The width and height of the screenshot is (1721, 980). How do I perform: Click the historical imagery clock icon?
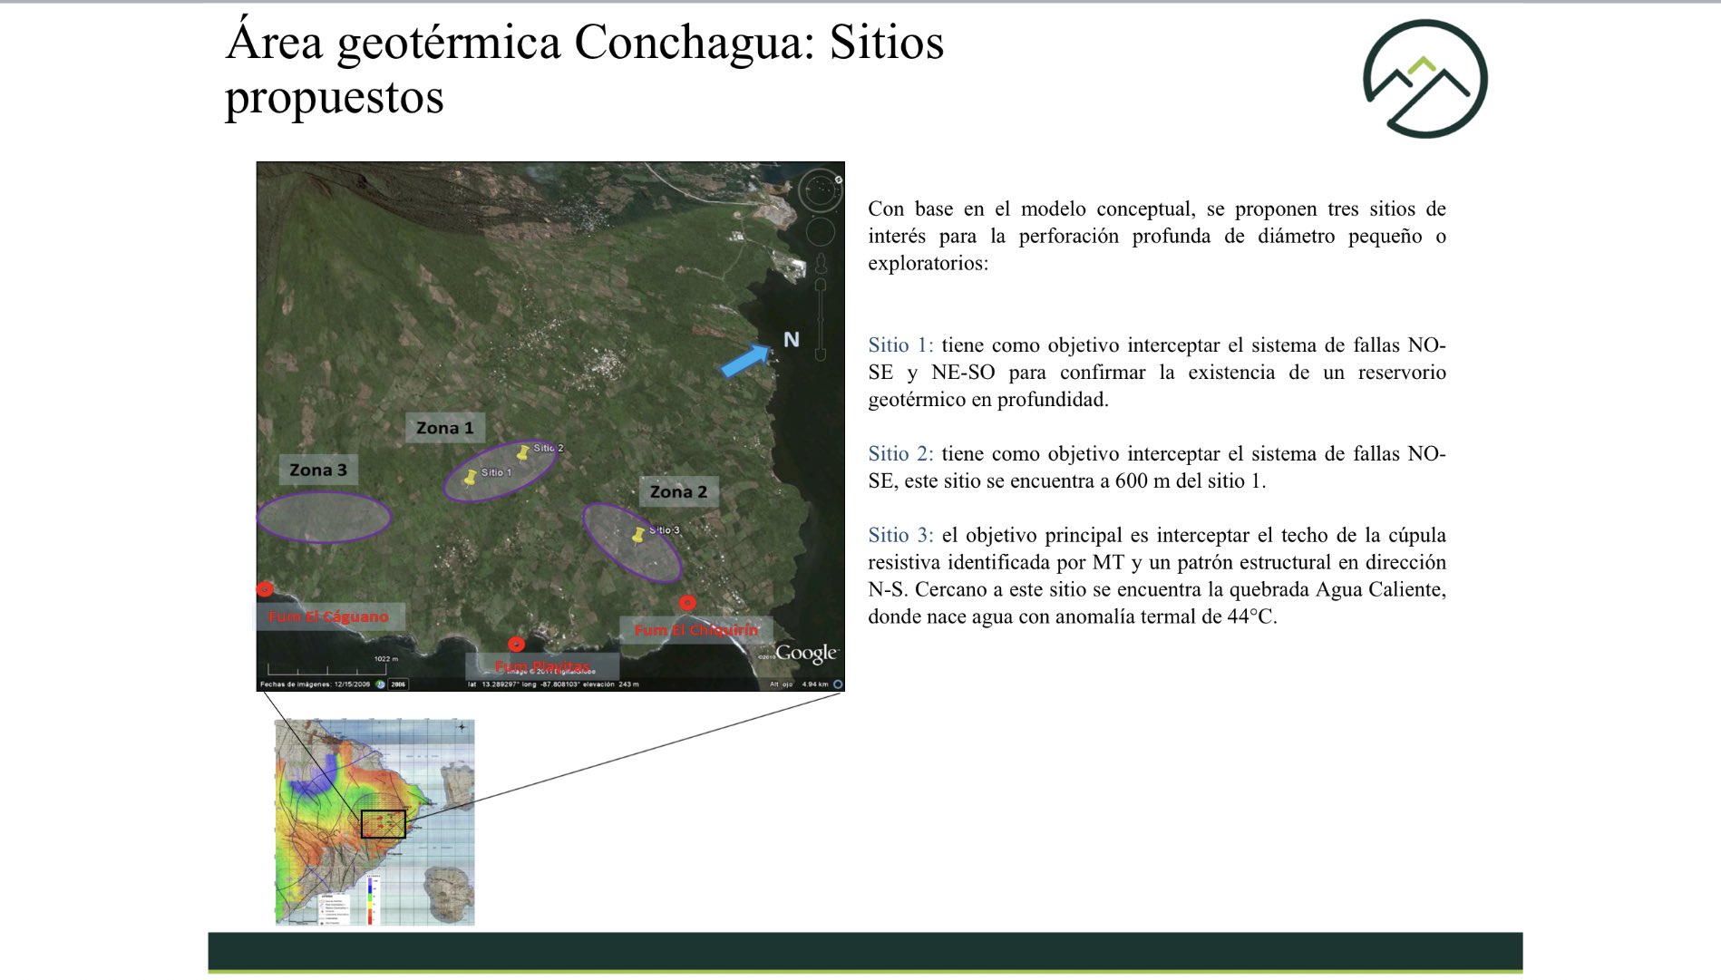(x=381, y=684)
